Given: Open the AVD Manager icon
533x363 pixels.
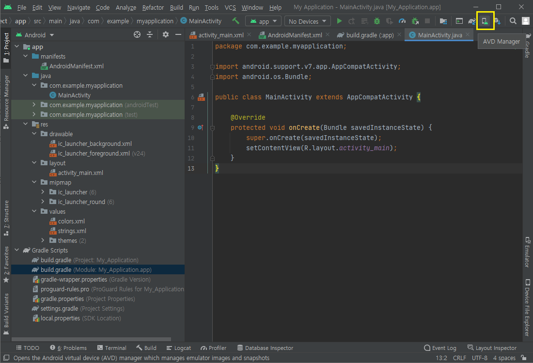Looking at the screenshot, I should point(485,21).
